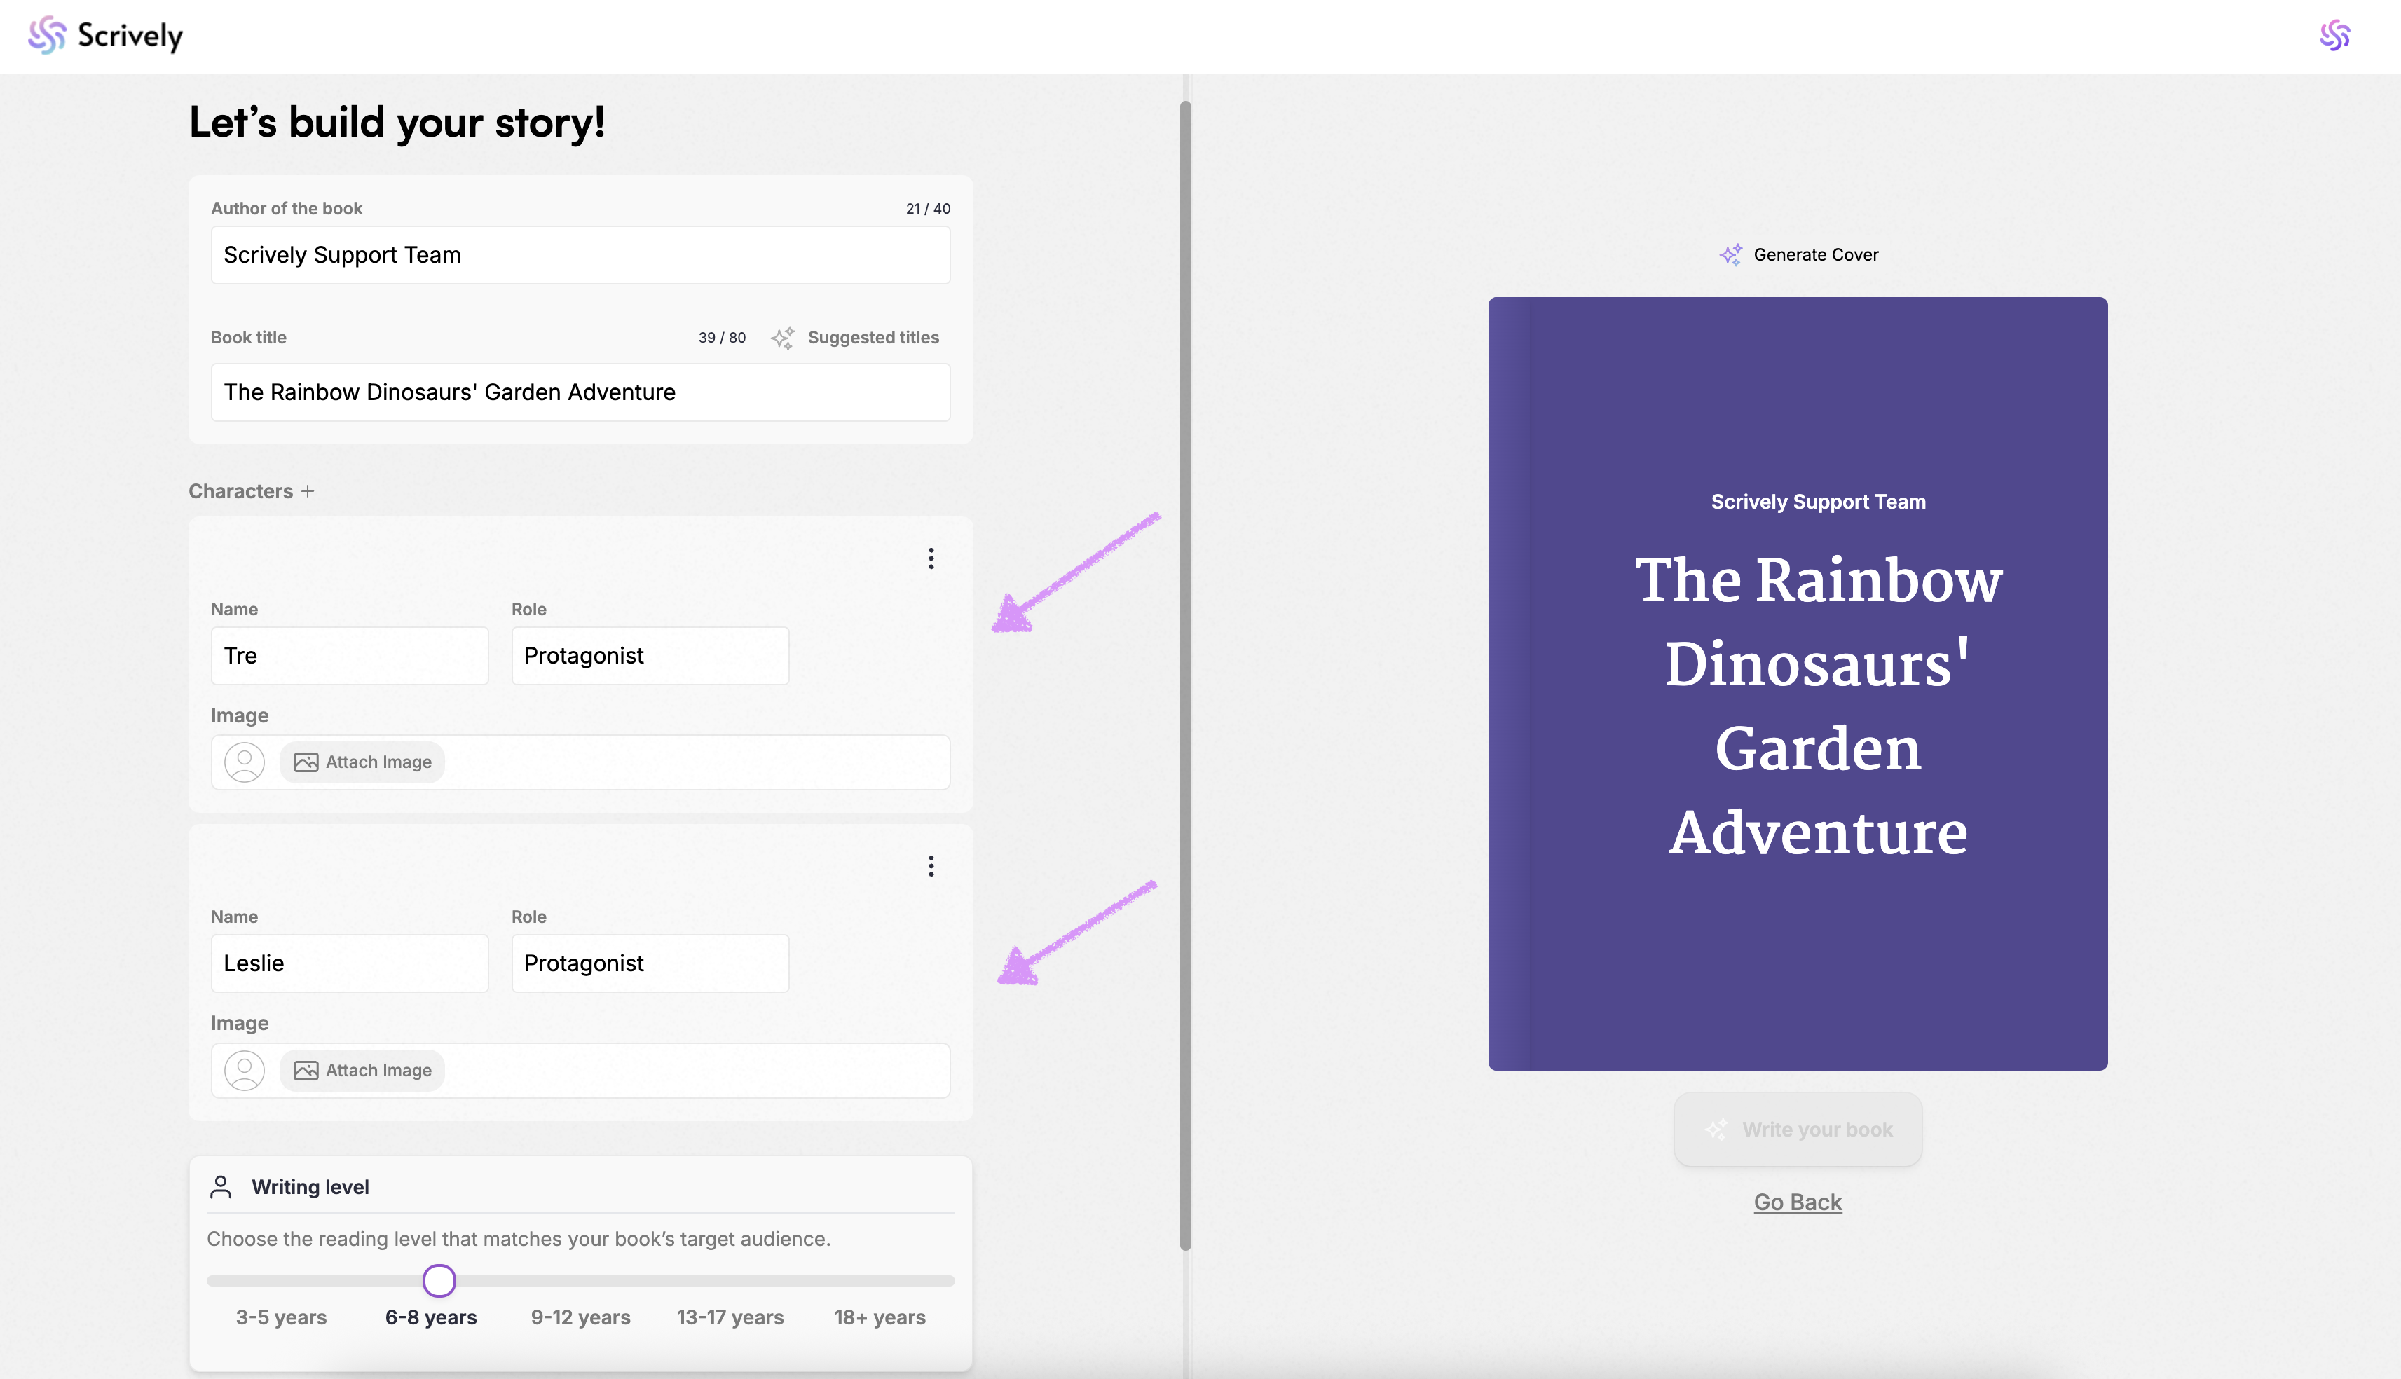Click the Generate Cover sparkle icon
Viewport: 2401px width, 1379px height.
tap(1730, 255)
